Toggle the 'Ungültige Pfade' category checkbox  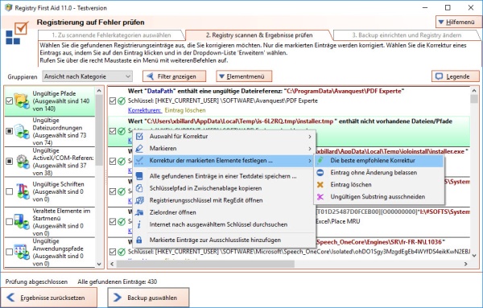(x=9, y=101)
